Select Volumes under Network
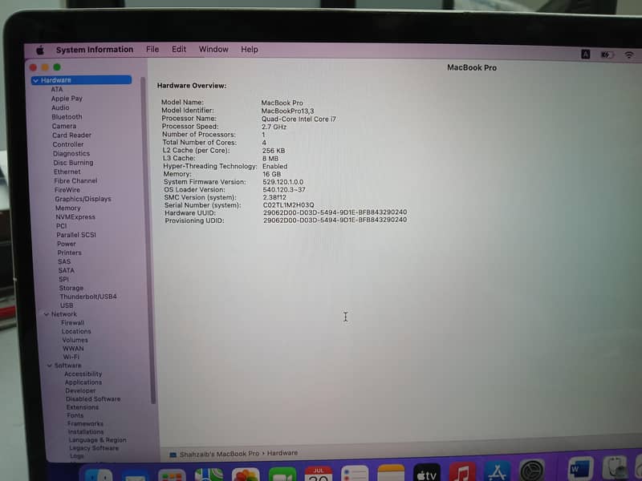The height and width of the screenshot is (481, 642). click(x=75, y=340)
